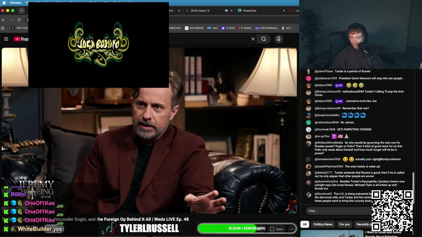Image resolution: width=422 pixels, height=237 pixels.
Task: Click the @teresabecker5952 username in chat
Action: pos(328,159)
